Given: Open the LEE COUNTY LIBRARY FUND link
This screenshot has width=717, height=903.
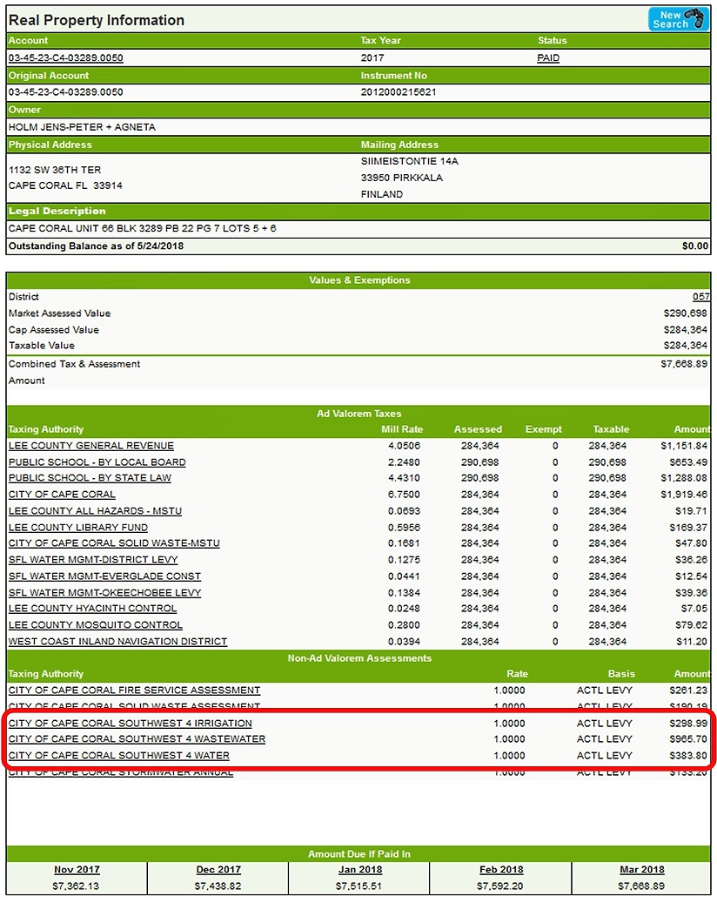Looking at the screenshot, I should pos(75,527).
